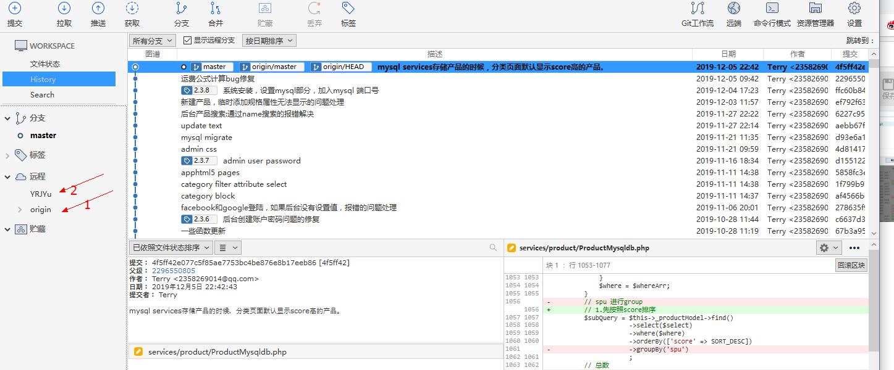The height and width of the screenshot is (370, 894).
Task: Collapse the 贮藏 section in sidebar
Action: pyautogui.click(x=7, y=229)
